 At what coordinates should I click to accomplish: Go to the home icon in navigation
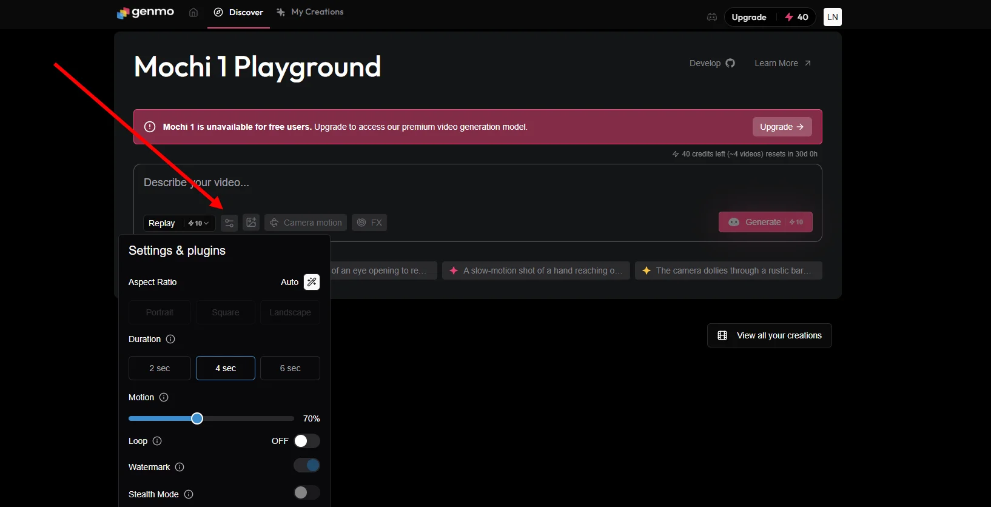pyautogui.click(x=193, y=12)
